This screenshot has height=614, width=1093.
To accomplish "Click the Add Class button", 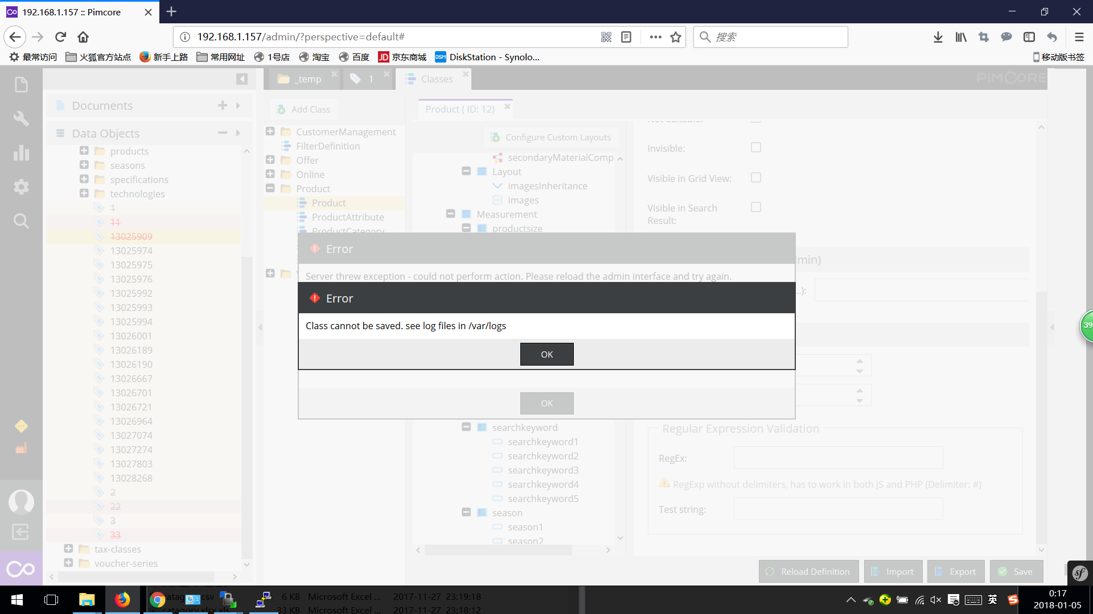I will (304, 109).
